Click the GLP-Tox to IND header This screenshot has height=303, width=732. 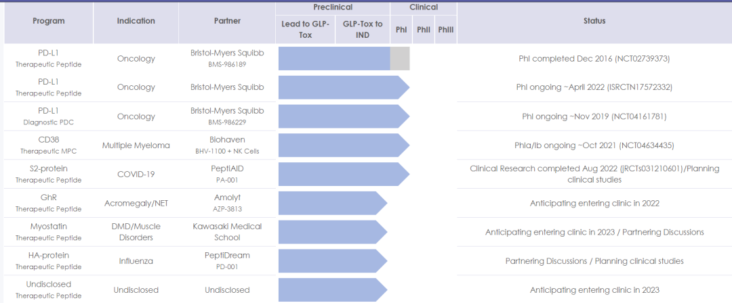tap(363, 29)
